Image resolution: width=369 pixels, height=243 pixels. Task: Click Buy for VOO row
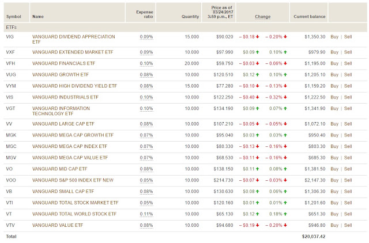(334, 180)
